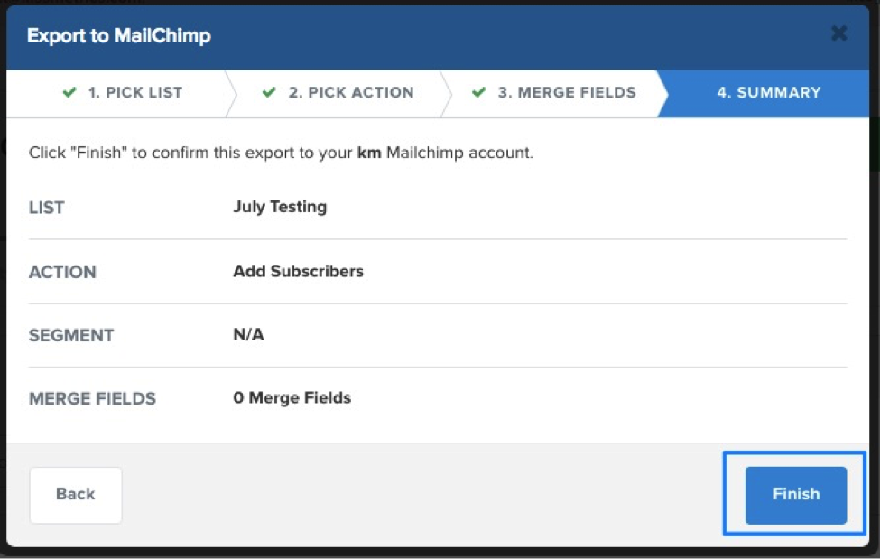Select the N/A segment value
The image size is (880, 559).
click(x=248, y=335)
